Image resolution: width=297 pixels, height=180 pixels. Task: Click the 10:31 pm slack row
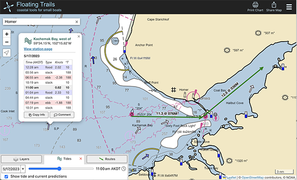click(48, 108)
